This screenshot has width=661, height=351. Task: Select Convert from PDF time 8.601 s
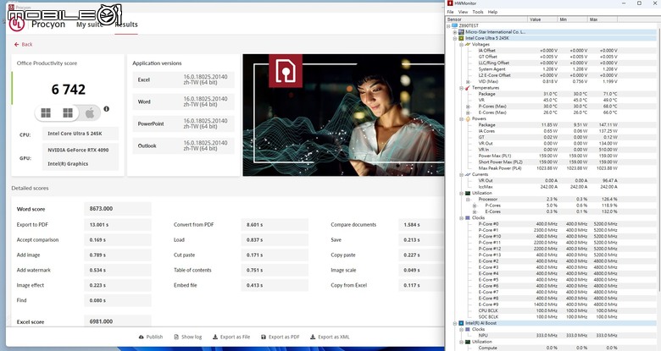tap(275, 225)
